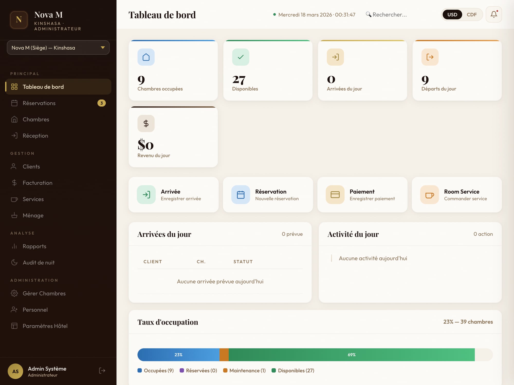The image size is (514, 385).
Task: Start a Nouvelle réservation
Action: [x=268, y=195]
